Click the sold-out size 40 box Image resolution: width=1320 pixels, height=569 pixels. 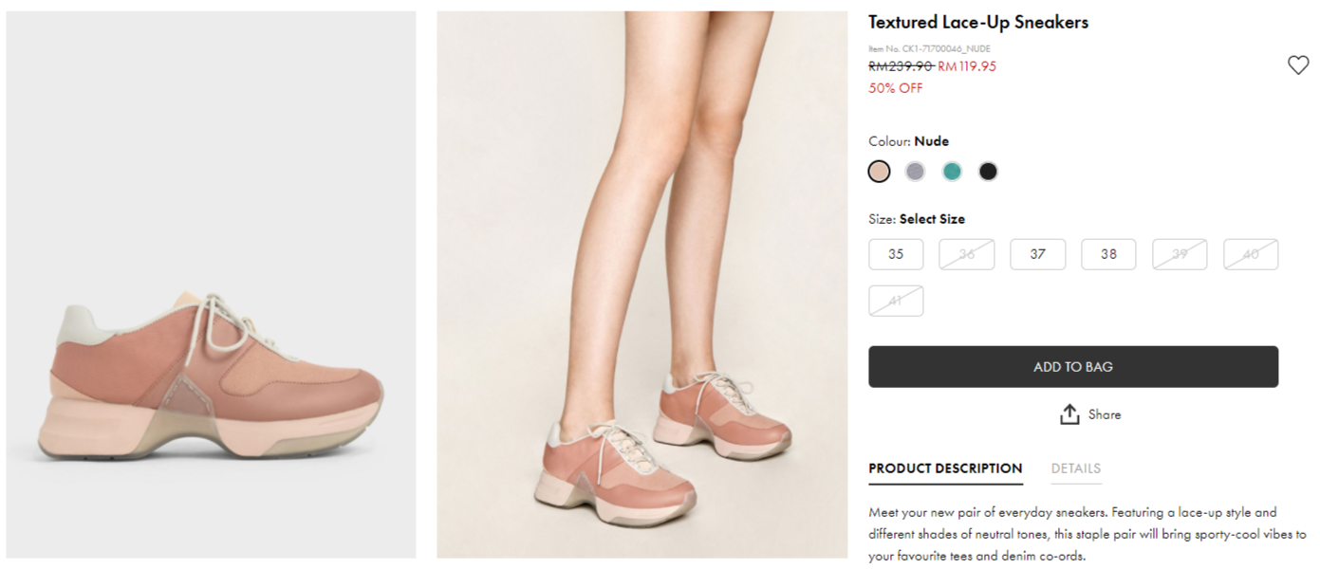tap(1251, 254)
